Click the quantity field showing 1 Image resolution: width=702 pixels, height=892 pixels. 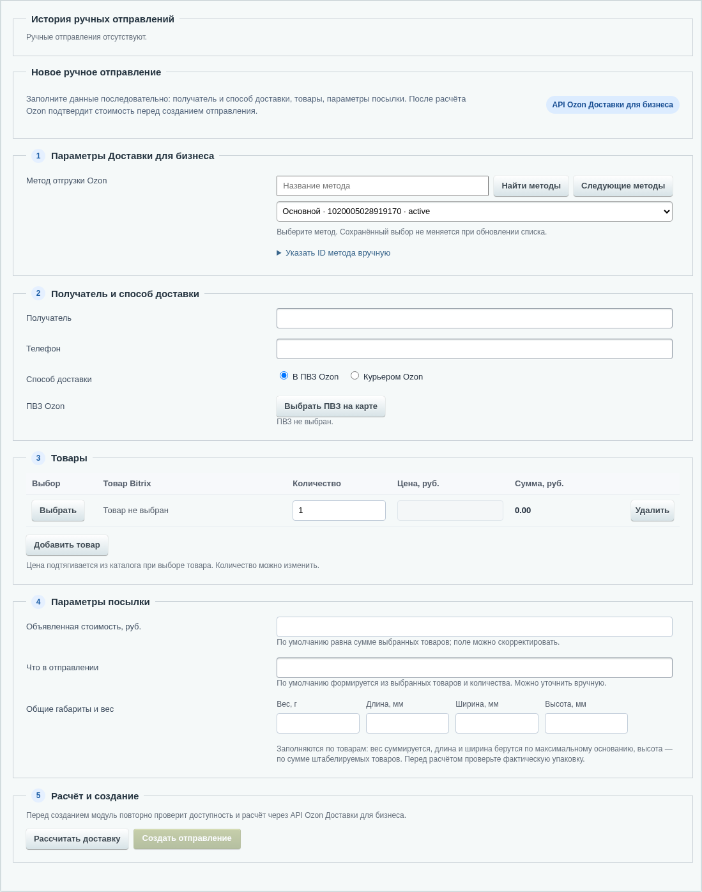point(339,511)
